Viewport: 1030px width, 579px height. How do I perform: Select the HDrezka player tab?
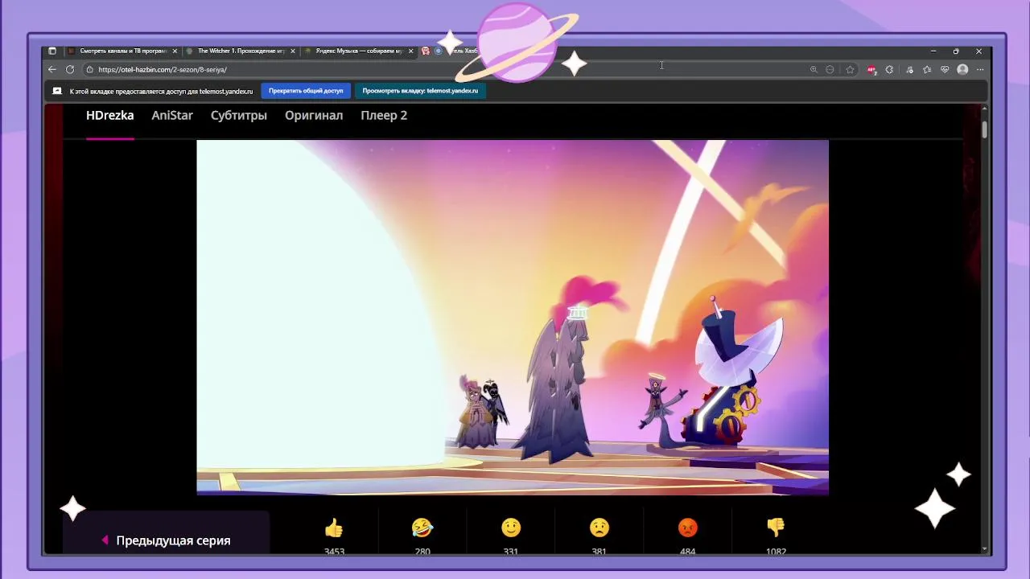[110, 115]
